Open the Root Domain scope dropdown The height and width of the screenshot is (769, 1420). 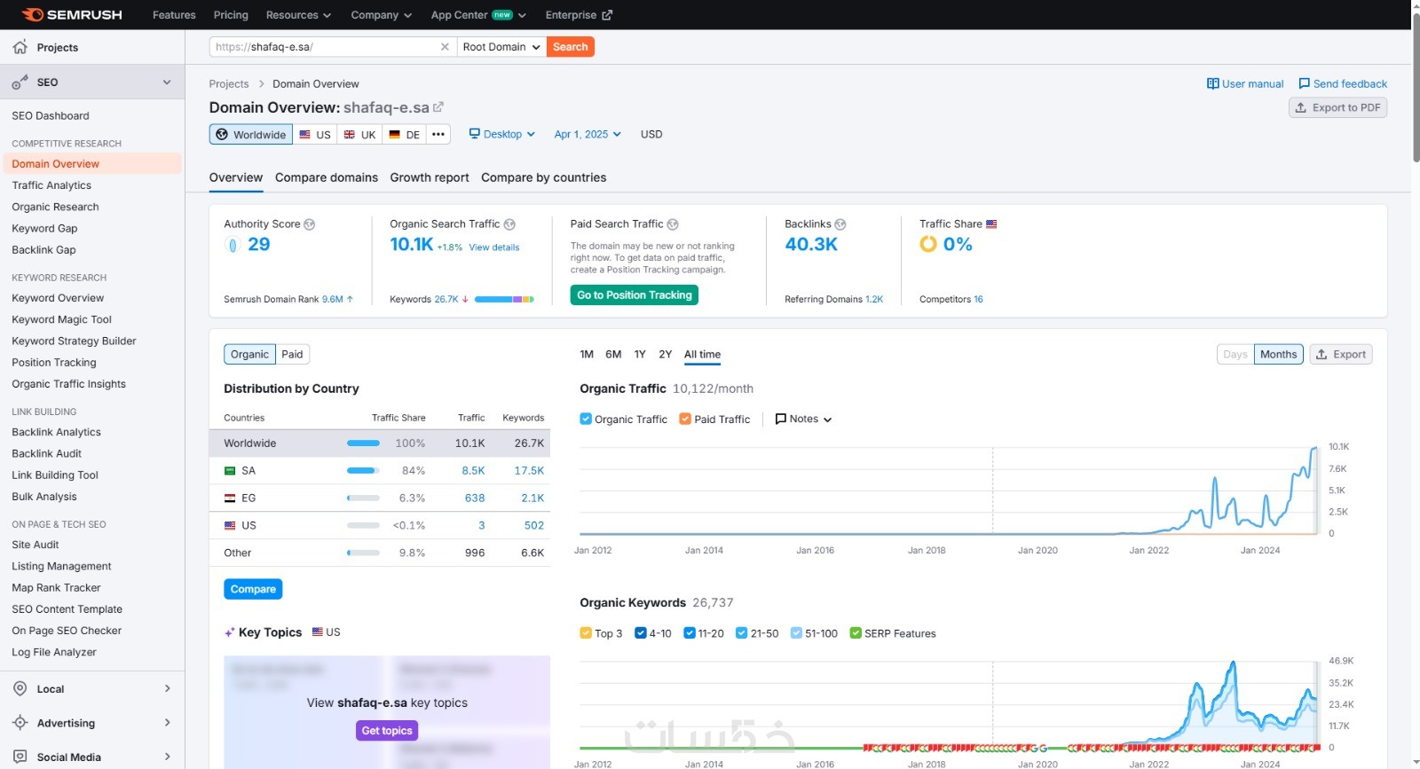click(501, 47)
